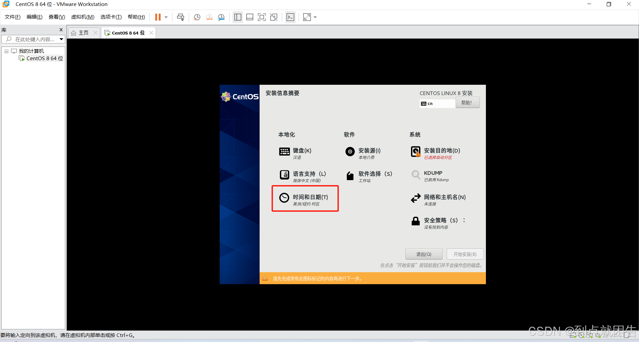Send Ctrl+Alt+Del to the VM
This screenshot has width=639, height=342.
click(180, 17)
